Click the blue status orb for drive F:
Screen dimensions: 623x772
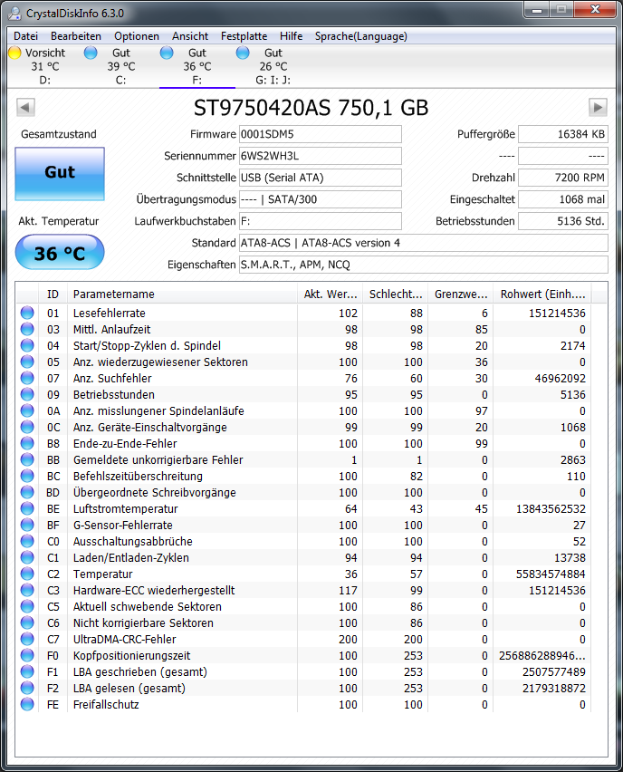coord(167,53)
